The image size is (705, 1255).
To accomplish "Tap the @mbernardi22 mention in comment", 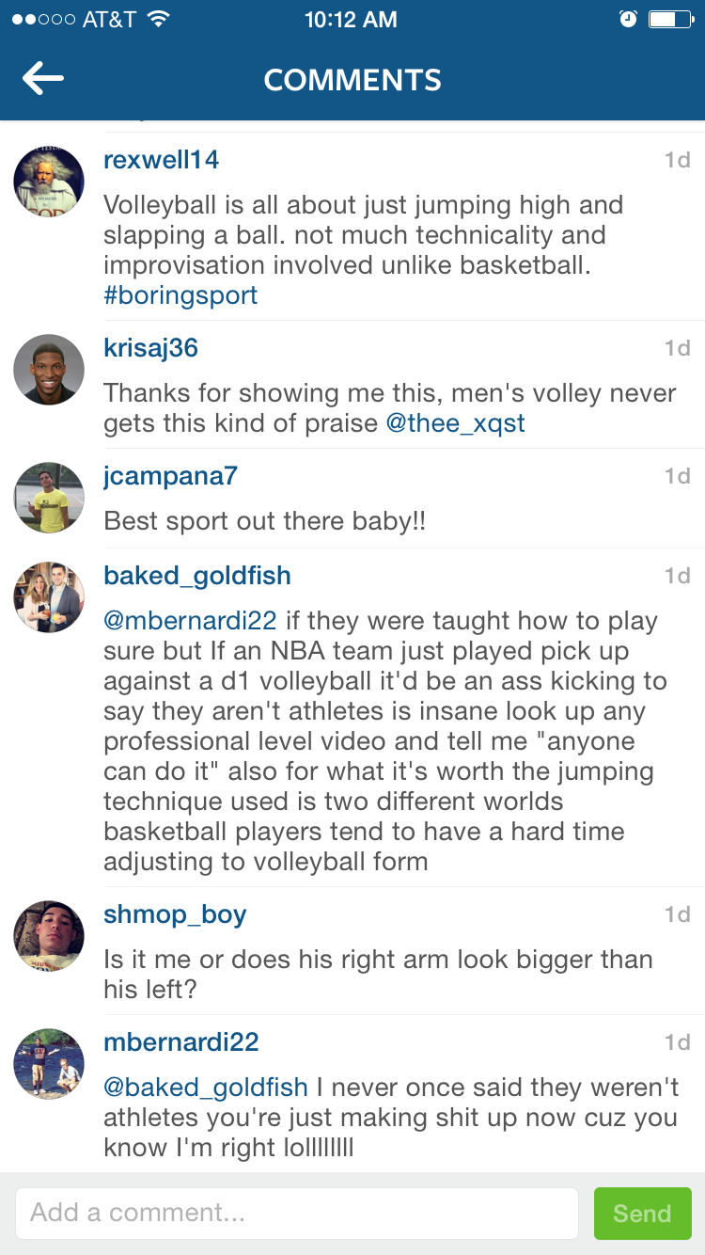I will pyautogui.click(x=190, y=621).
